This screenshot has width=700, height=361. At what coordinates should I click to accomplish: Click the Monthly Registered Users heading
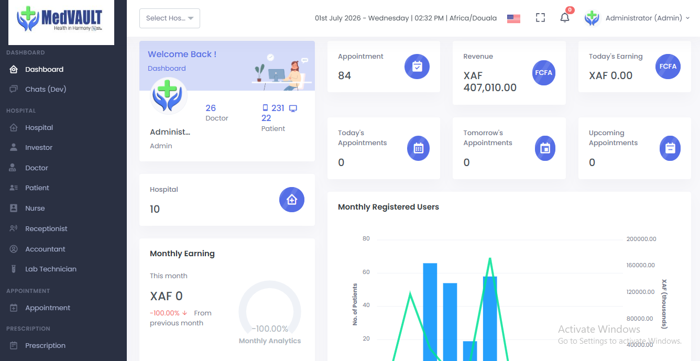388,207
